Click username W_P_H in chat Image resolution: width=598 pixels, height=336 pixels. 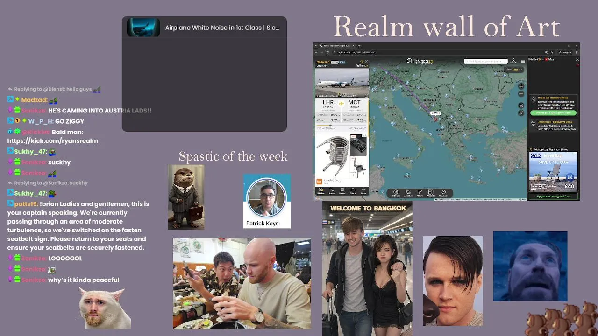coord(41,121)
